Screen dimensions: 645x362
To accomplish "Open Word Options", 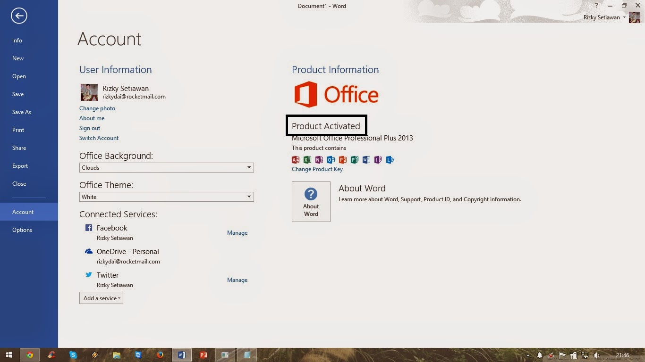I will (29, 230).
